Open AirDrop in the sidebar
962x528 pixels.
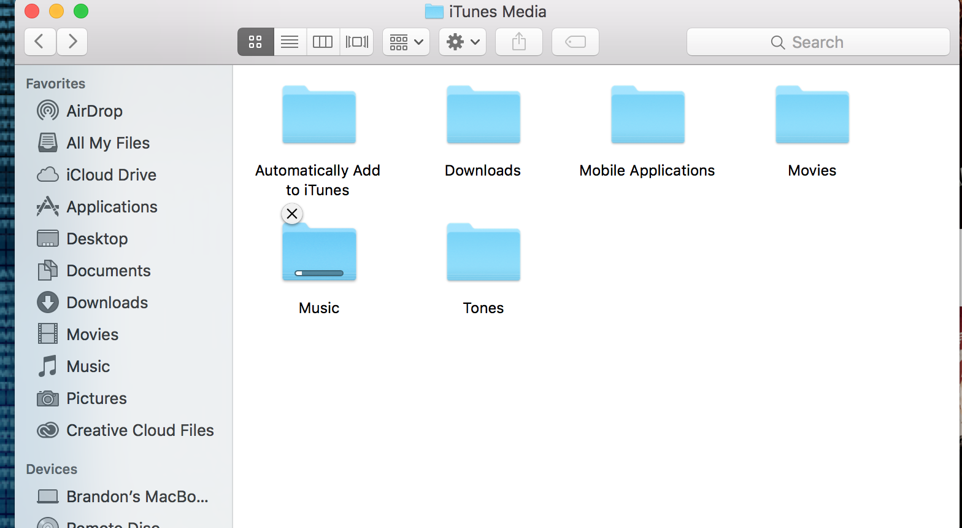(123, 111)
